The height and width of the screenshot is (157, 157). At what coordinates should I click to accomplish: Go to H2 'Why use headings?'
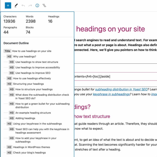tap(21, 57)
